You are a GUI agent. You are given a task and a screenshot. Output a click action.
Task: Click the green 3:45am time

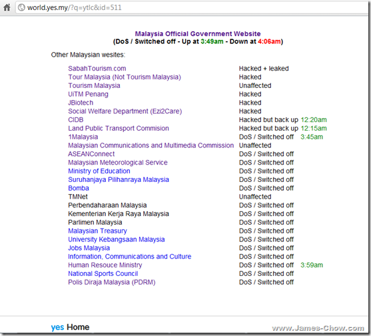[x=312, y=137]
